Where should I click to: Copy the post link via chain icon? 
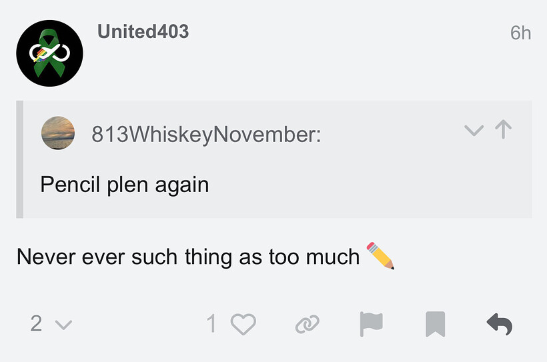[x=307, y=325]
